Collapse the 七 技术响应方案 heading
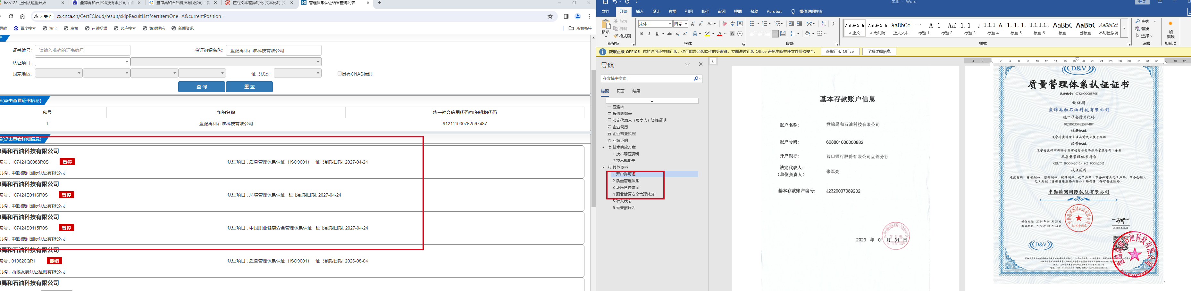Viewport: 1191px width, 291px height. pyautogui.click(x=603, y=147)
